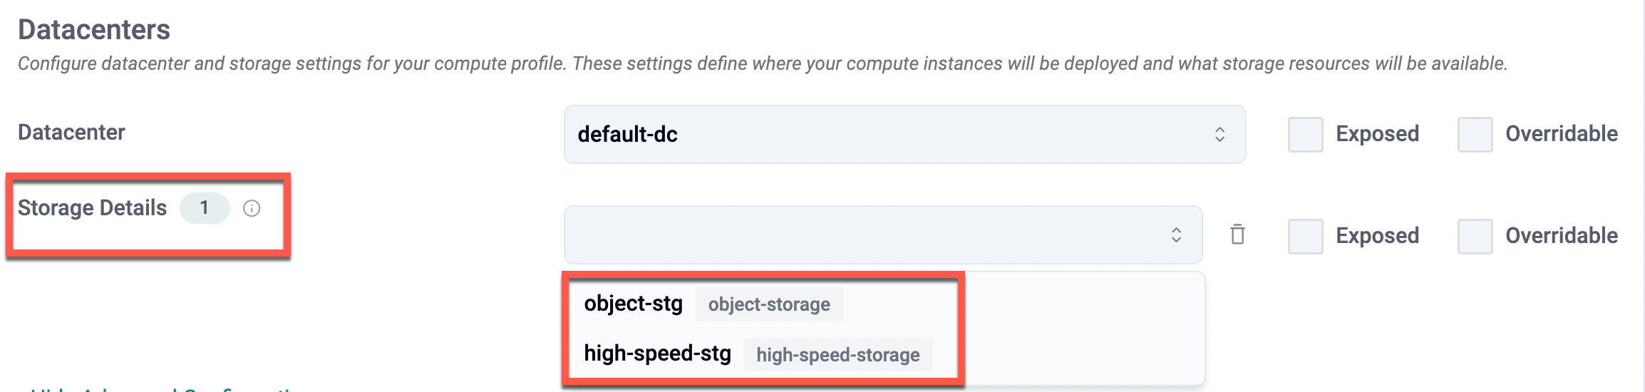
Task: Click Hide Advanced Configuration link
Action: (x=164, y=388)
